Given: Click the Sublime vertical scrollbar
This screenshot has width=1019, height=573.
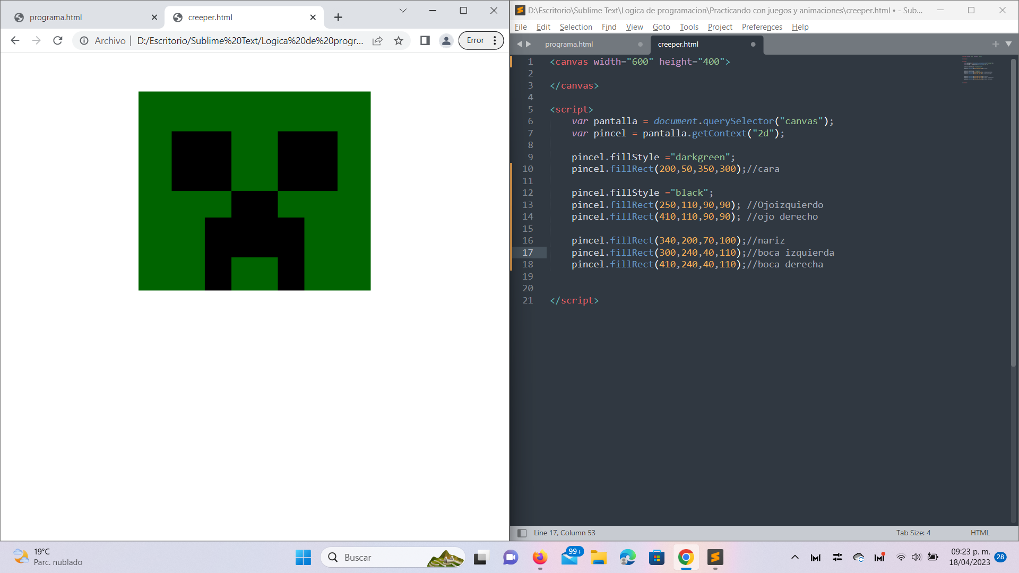Looking at the screenshot, I should click(x=1013, y=212).
